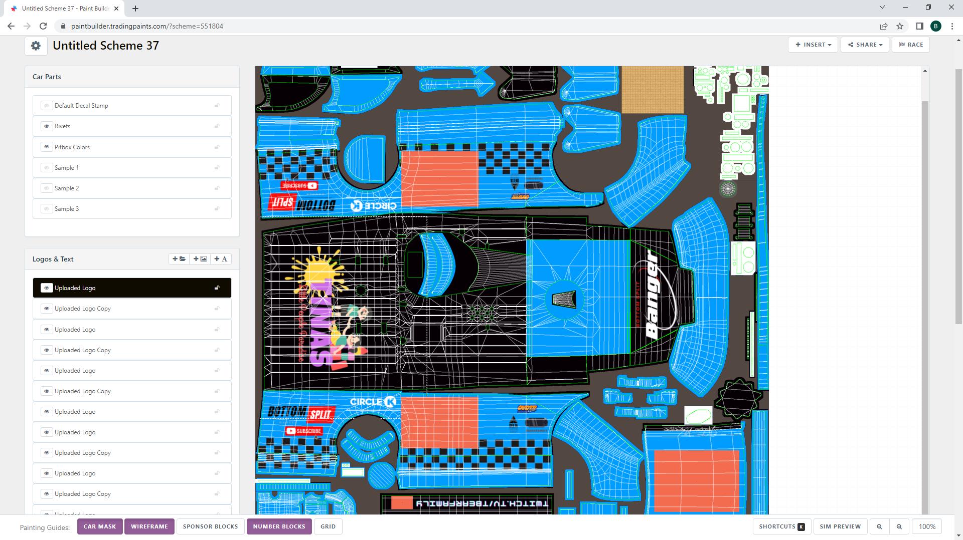The image size is (963, 540).
Task: Click the add logo from folder icon
Action: (x=179, y=259)
